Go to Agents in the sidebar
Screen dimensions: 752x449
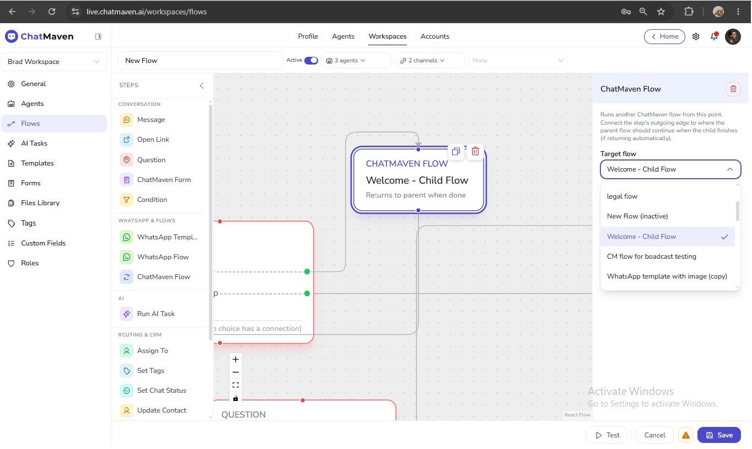54,104
